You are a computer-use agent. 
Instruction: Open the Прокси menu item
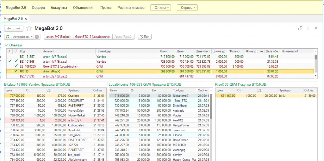point(106,8)
